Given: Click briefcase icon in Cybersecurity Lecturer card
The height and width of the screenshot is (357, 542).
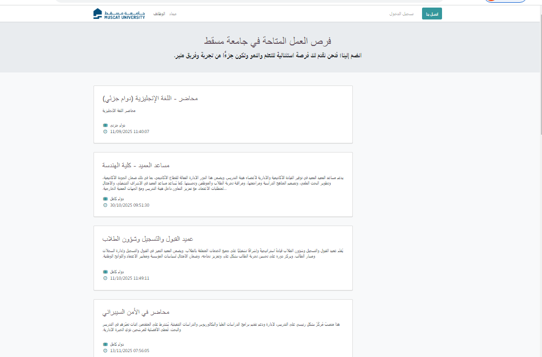Looking at the screenshot, I should pos(105,344).
